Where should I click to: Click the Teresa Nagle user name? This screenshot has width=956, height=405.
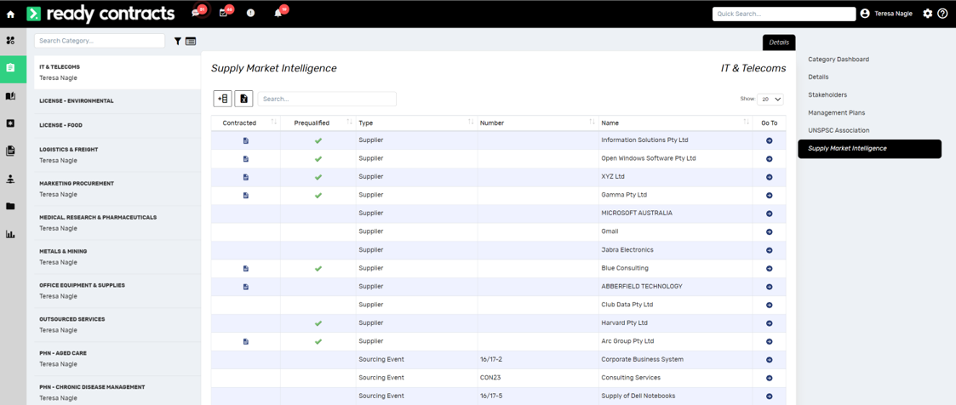(893, 14)
